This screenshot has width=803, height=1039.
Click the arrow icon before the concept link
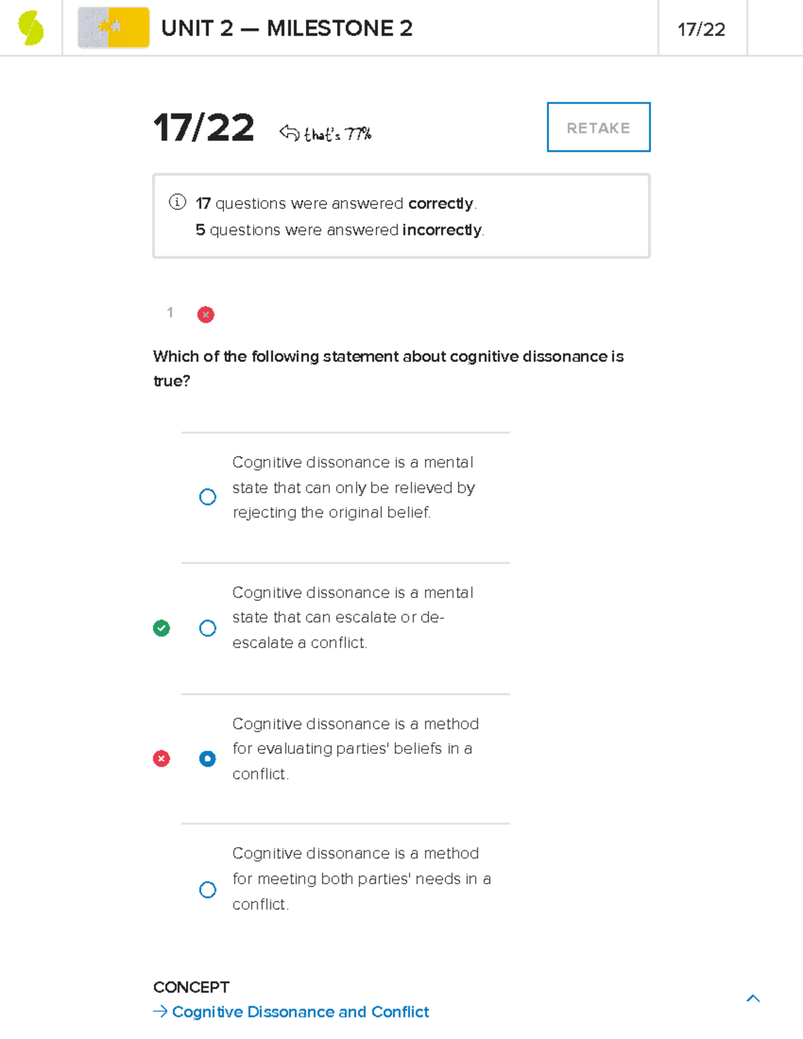coord(160,1012)
